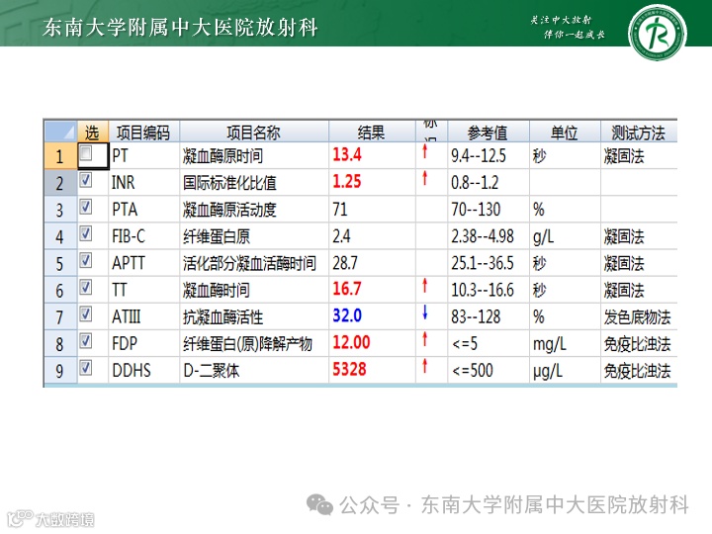Click the red up arrow in FDP row

(x=425, y=339)
